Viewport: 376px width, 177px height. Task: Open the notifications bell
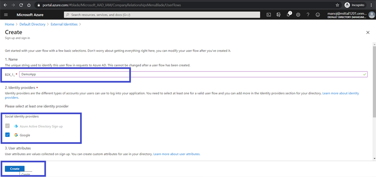click(x=289, y=15)
